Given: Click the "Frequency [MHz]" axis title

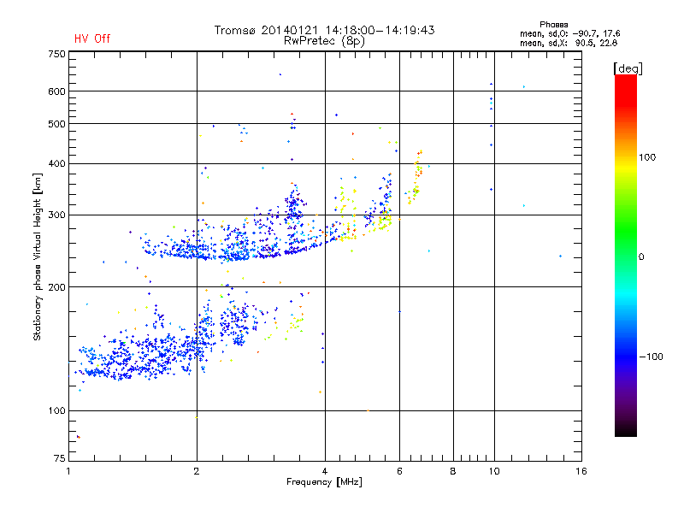Looking at the screenshot, I should click(324, 482).
